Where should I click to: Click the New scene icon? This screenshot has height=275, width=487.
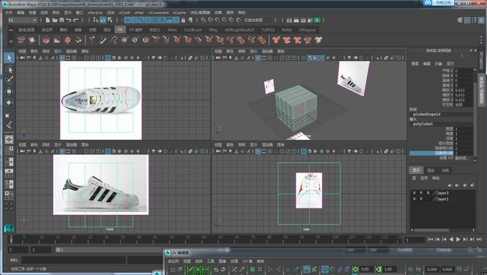click(47, 20)
